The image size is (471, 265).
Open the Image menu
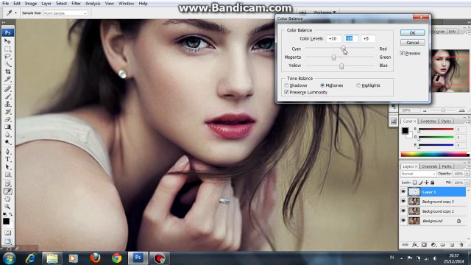(x=31, y=4)
